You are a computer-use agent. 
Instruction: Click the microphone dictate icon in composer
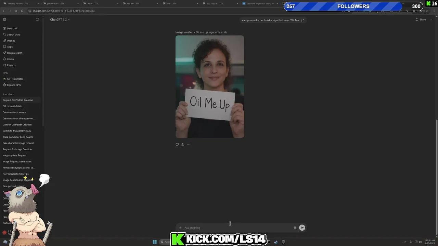[295, 228]
